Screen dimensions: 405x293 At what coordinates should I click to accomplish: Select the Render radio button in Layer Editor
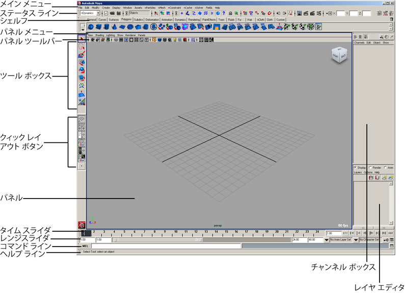pyautogui.click(x=370, y=167)
